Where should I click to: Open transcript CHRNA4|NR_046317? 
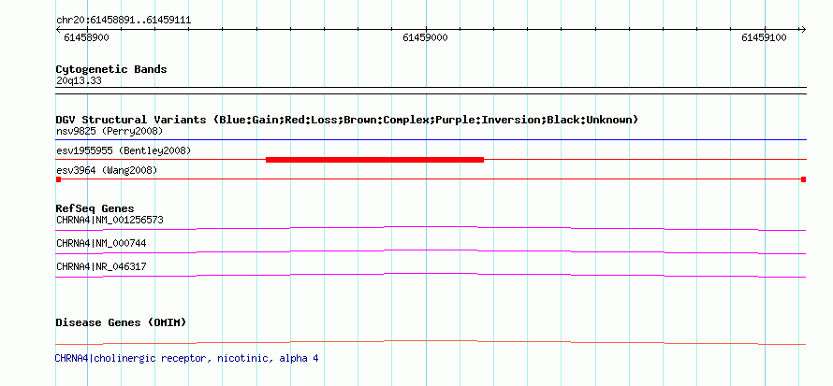(101, 266)
